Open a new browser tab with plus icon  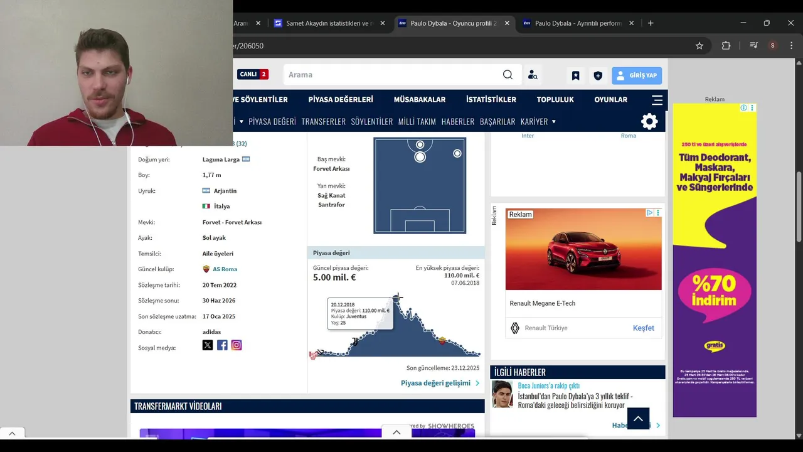[x=651, y=23]
